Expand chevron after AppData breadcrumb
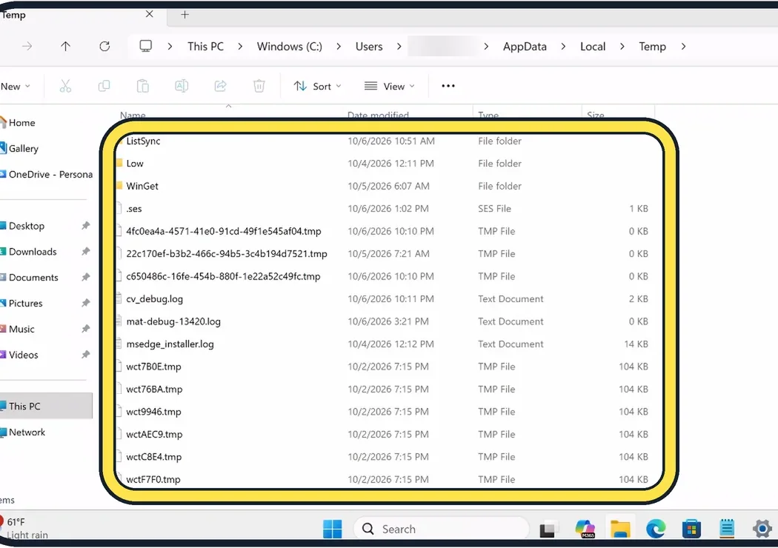This screenshot has height=548, width=778. 563,46
